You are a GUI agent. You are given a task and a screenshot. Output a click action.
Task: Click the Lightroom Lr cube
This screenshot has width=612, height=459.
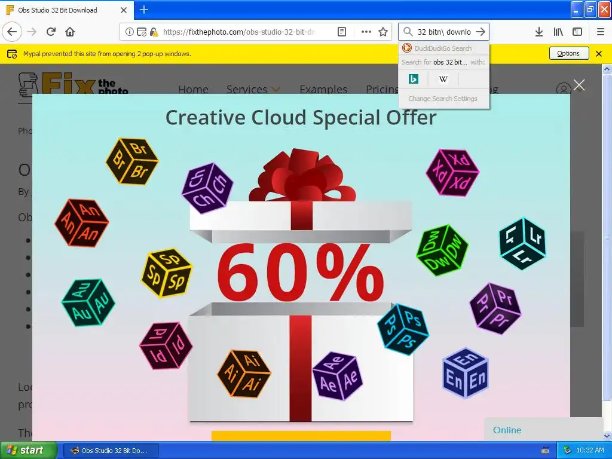tap(522, 244)
